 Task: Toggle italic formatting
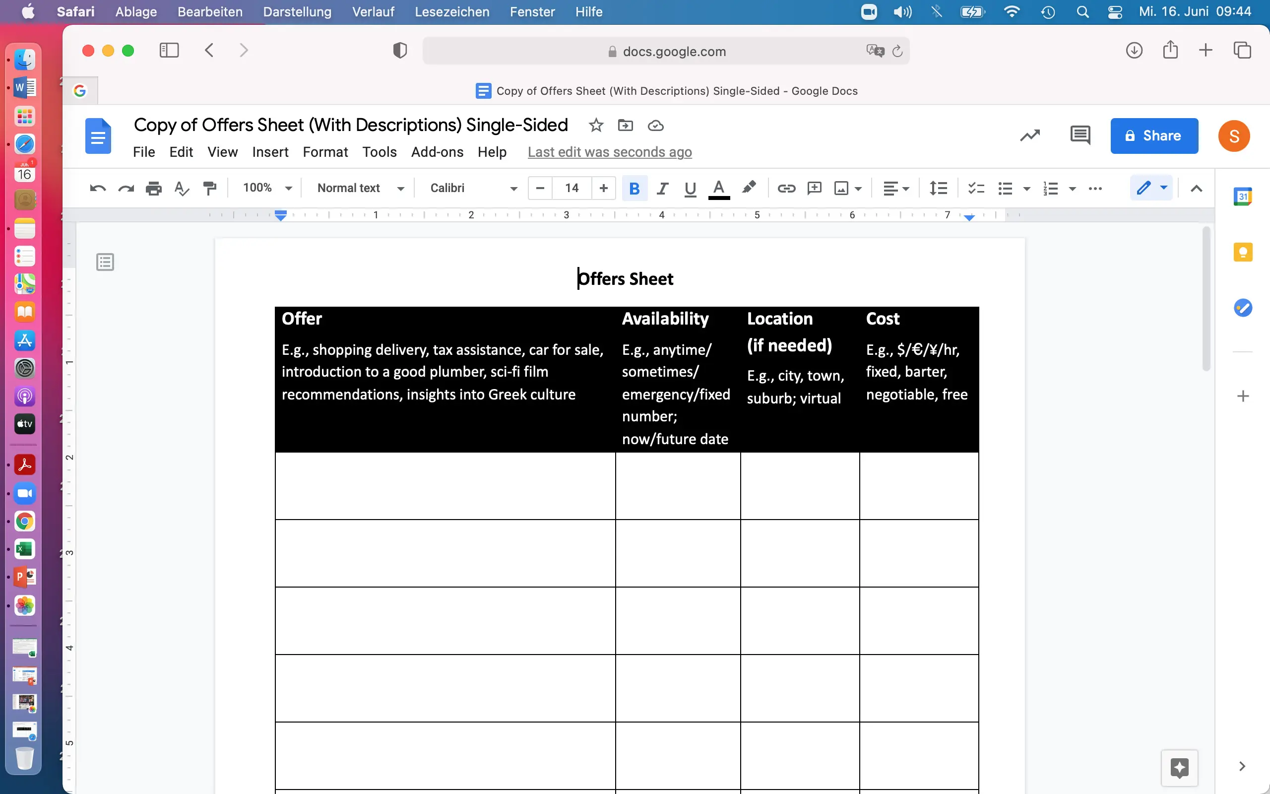[x=662, y=188]
